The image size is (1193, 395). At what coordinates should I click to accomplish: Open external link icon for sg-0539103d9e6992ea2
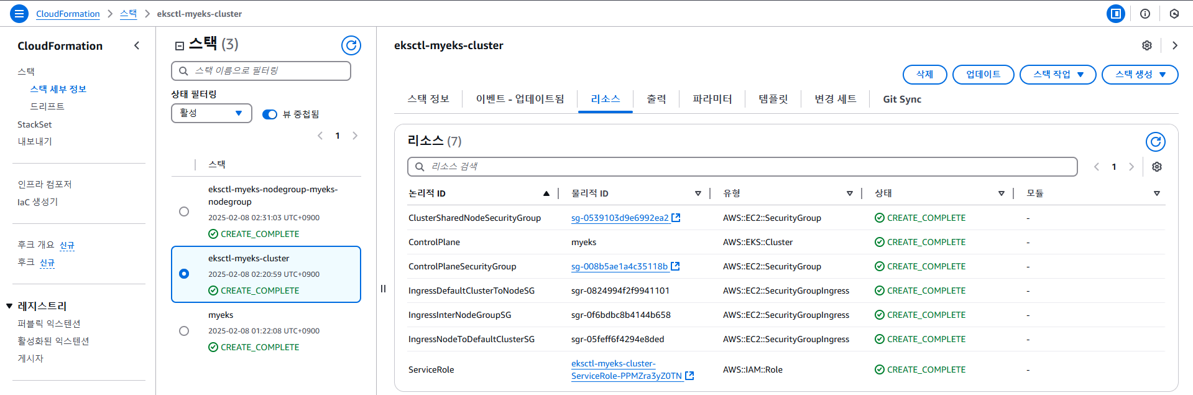tap(676, 218)
